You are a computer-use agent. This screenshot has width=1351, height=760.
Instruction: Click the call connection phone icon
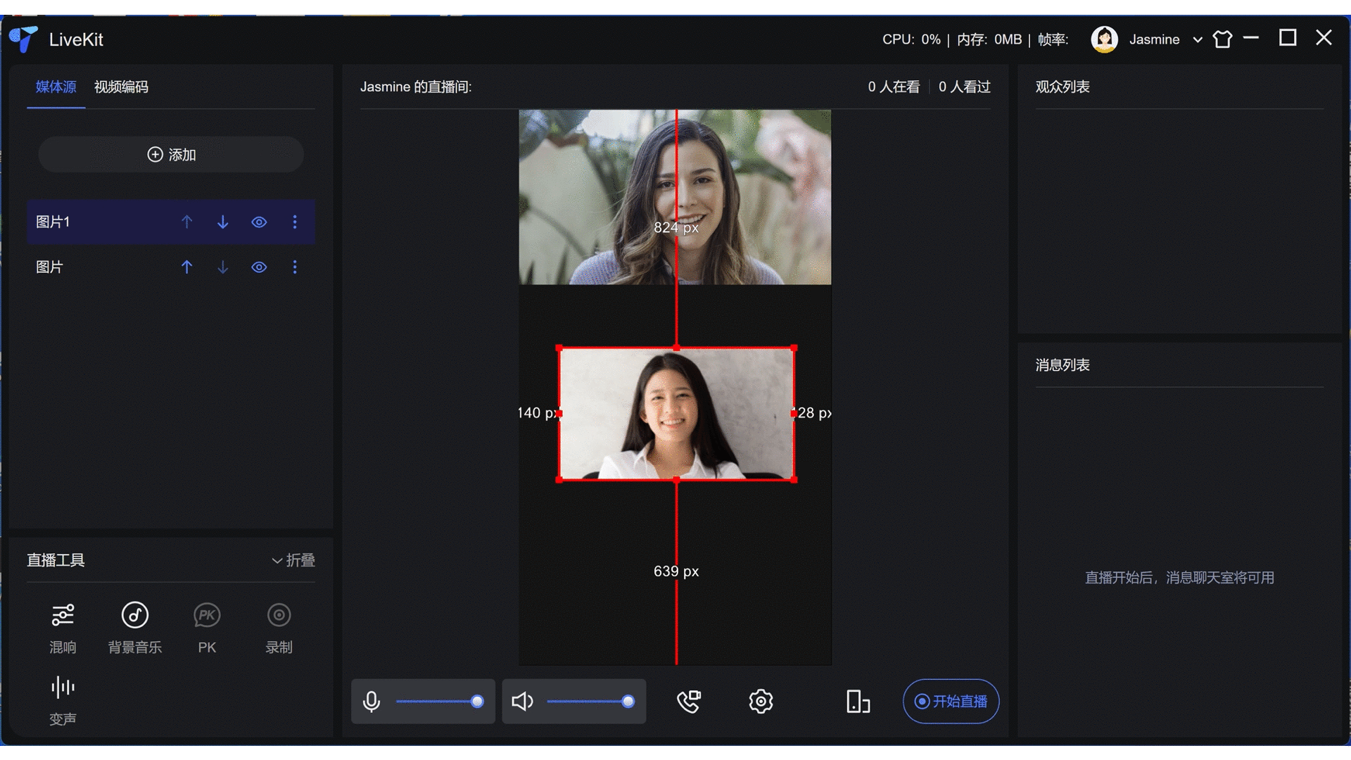click(x=688, y=702)
